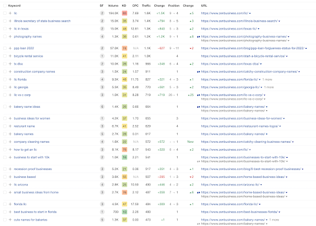Open the 'illinois secretary of state business search' keyword
Viewport: 316px width, 226px height.
tap(42, 21)
